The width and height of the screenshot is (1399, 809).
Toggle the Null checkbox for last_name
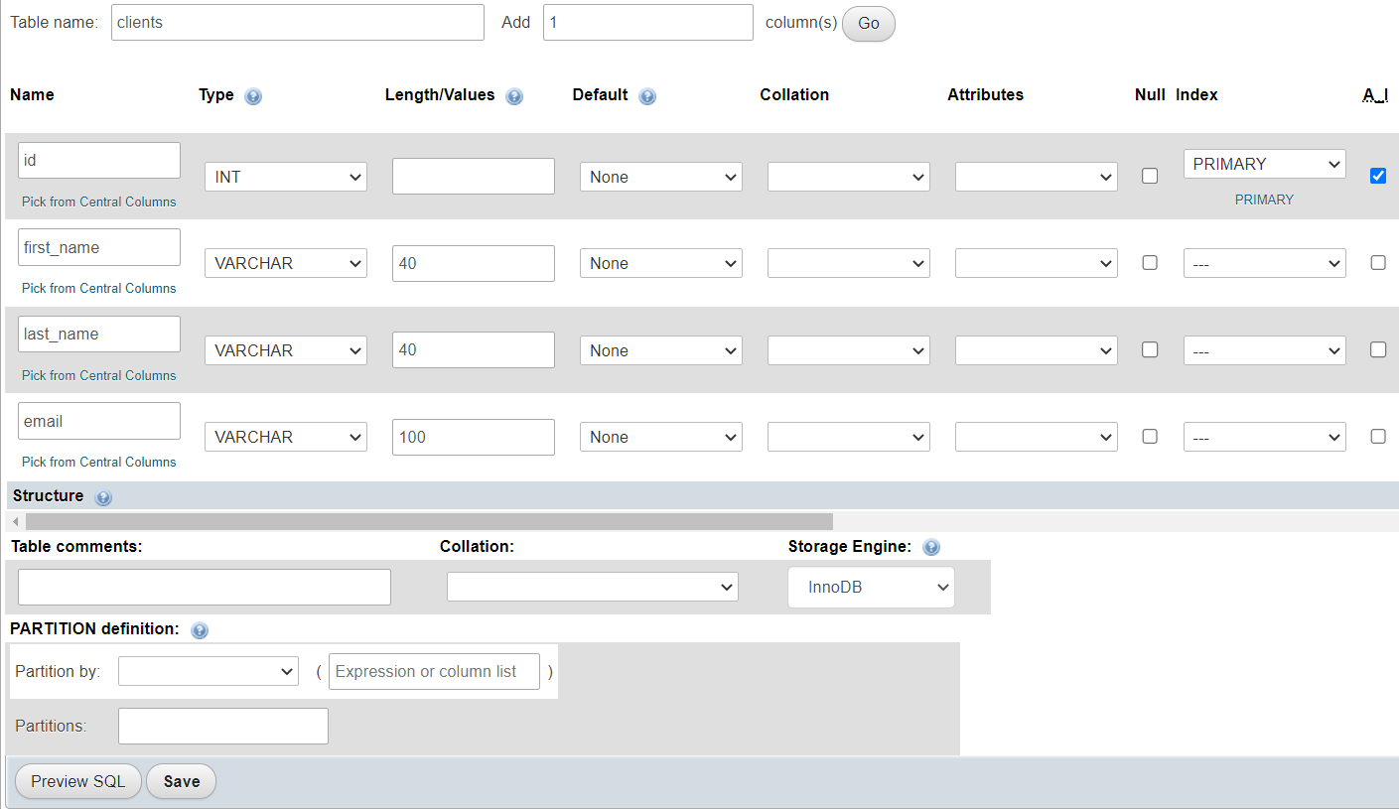click(1150, 349)
